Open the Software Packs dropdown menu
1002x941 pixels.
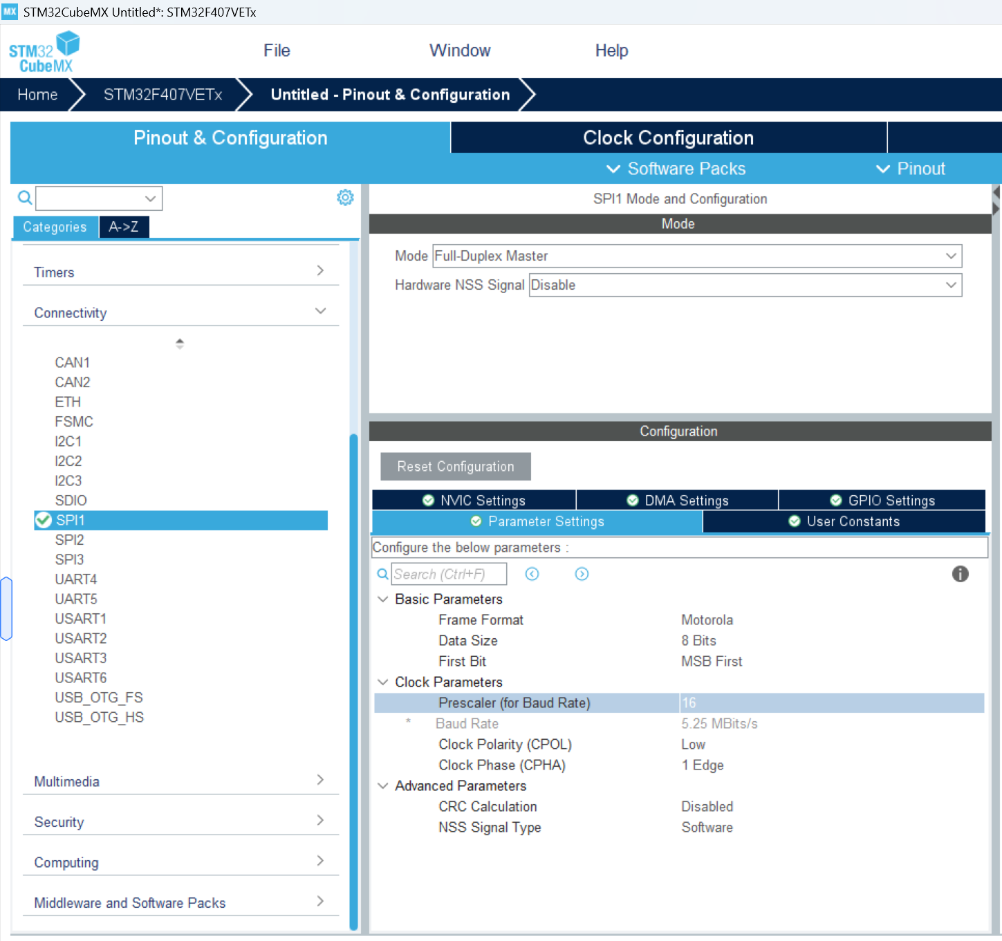pyautogui.click(x=676, y=169)
